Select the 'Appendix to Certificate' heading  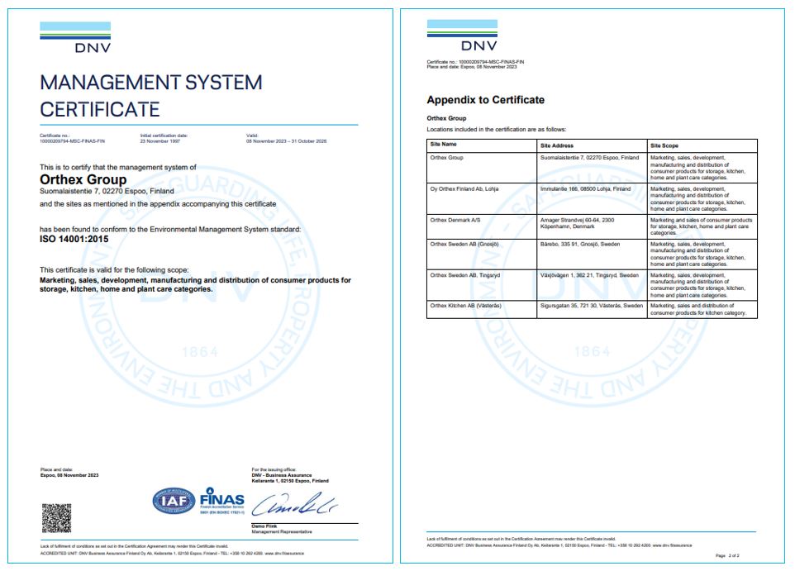point(485,100)
